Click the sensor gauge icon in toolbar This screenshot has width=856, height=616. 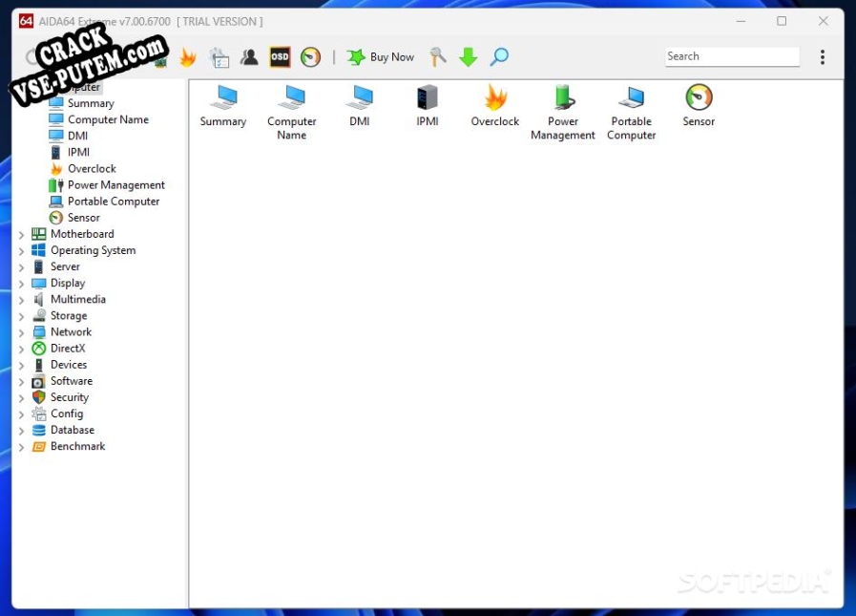coord(310,57)
